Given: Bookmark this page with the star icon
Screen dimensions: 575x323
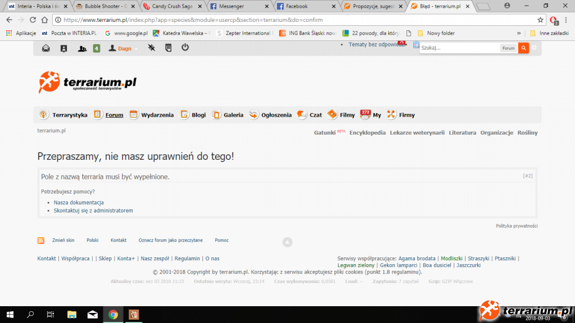Looking at the screenshot, I should (x=540, y=20).
